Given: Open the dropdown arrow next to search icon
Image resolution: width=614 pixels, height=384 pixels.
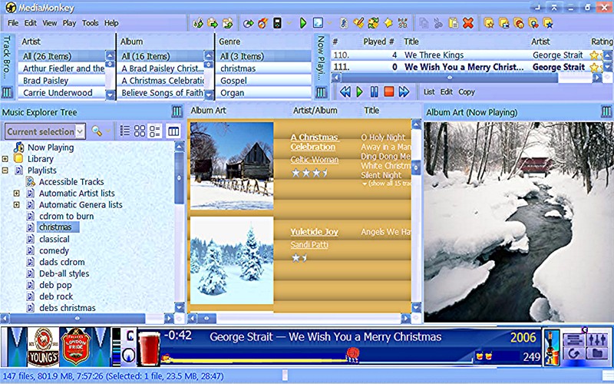Looking at the screenshot, I should [108, 131].
